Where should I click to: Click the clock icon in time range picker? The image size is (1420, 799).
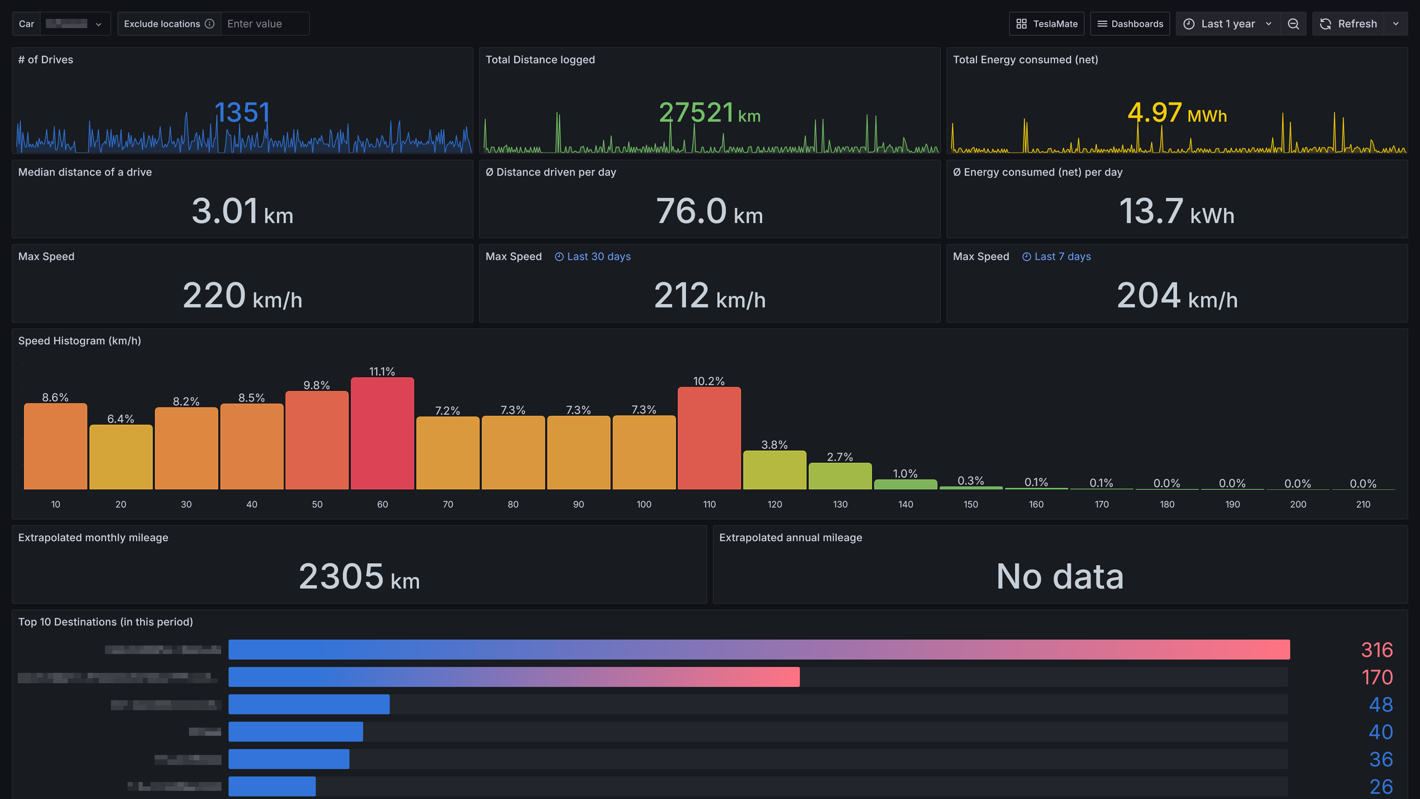coord(1189,24)
